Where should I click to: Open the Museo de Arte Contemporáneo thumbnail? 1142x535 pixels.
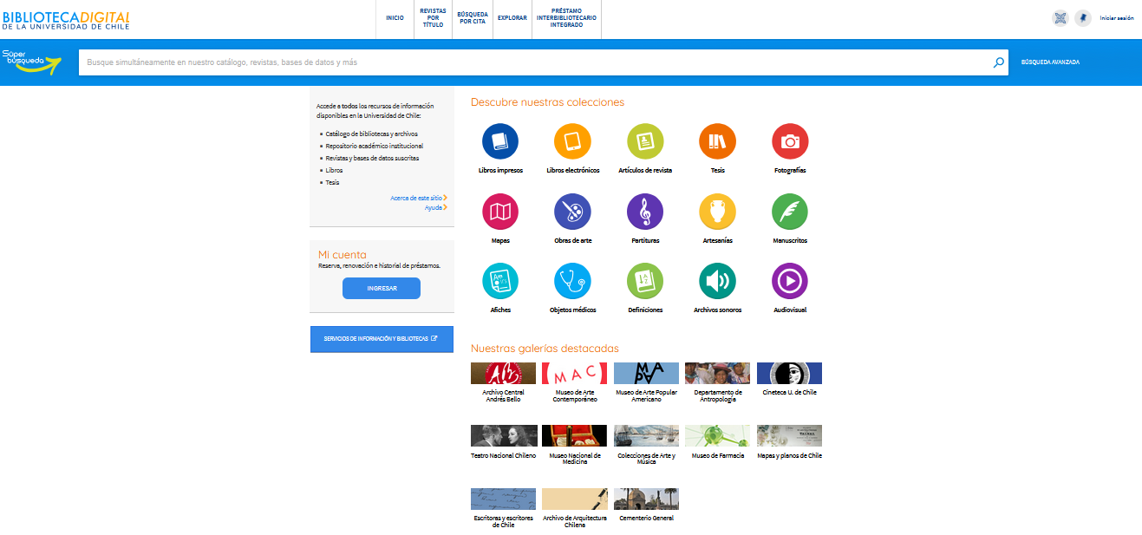coord(574,374)
